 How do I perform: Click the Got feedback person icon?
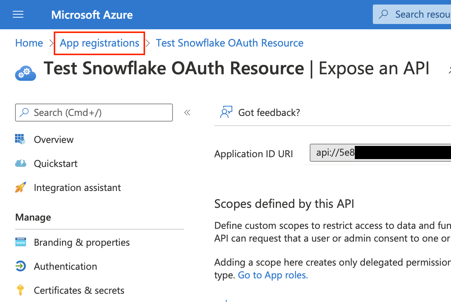coord(225,112)
